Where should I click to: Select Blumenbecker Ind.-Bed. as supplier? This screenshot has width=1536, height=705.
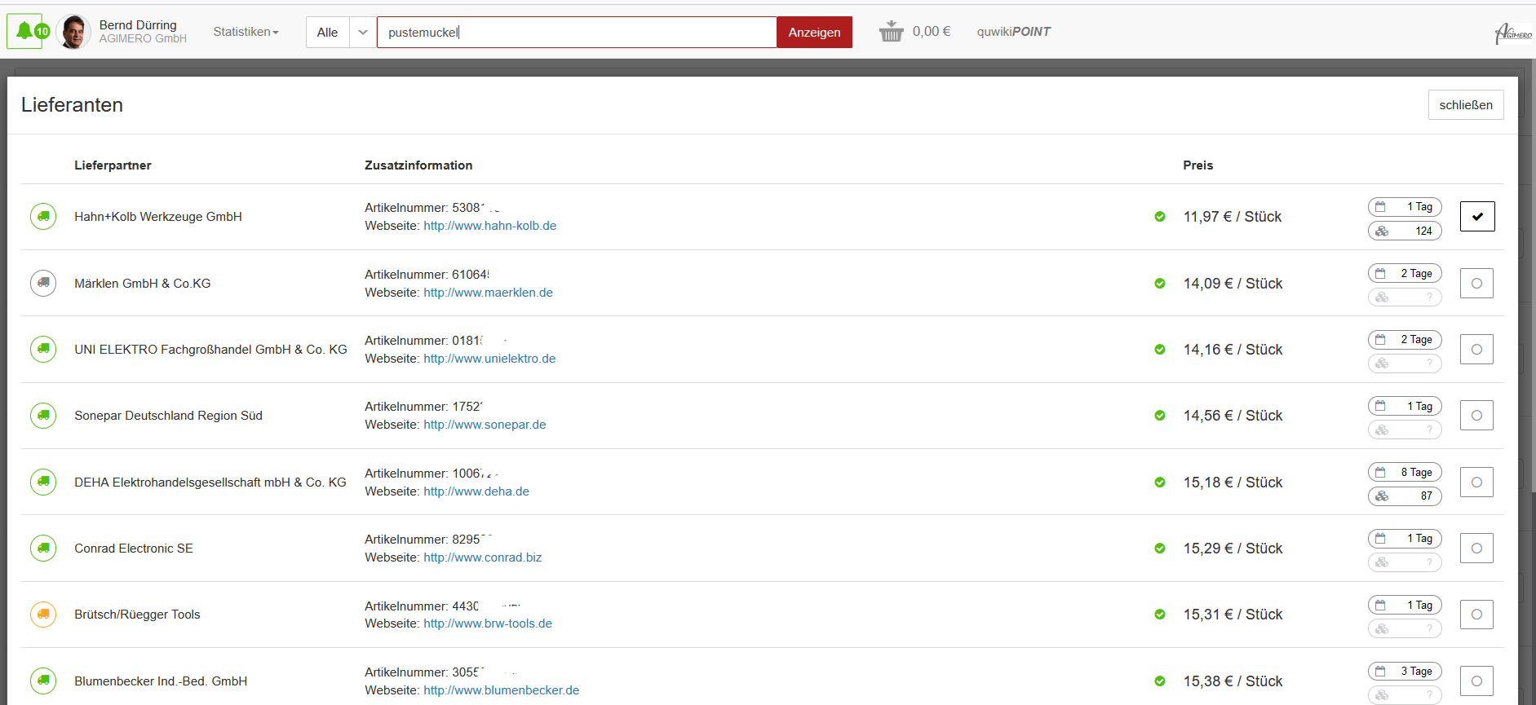[x=1476, y=681]
